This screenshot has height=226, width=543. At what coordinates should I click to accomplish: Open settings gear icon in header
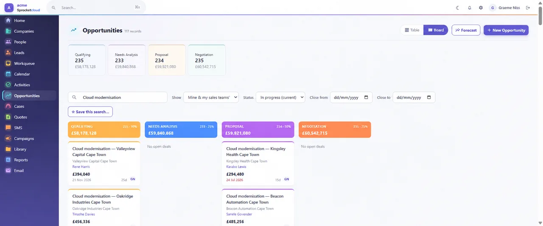tap(481, 8)
